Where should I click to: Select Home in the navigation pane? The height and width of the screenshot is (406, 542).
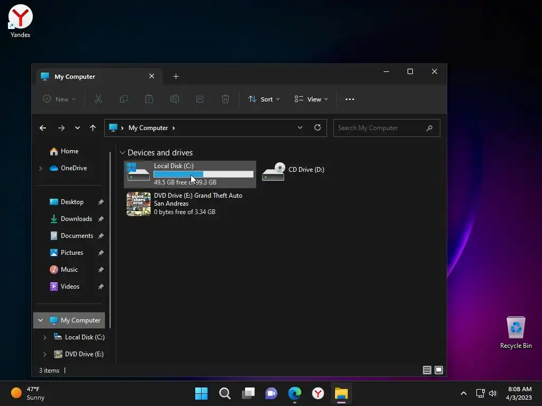(64, 151)
